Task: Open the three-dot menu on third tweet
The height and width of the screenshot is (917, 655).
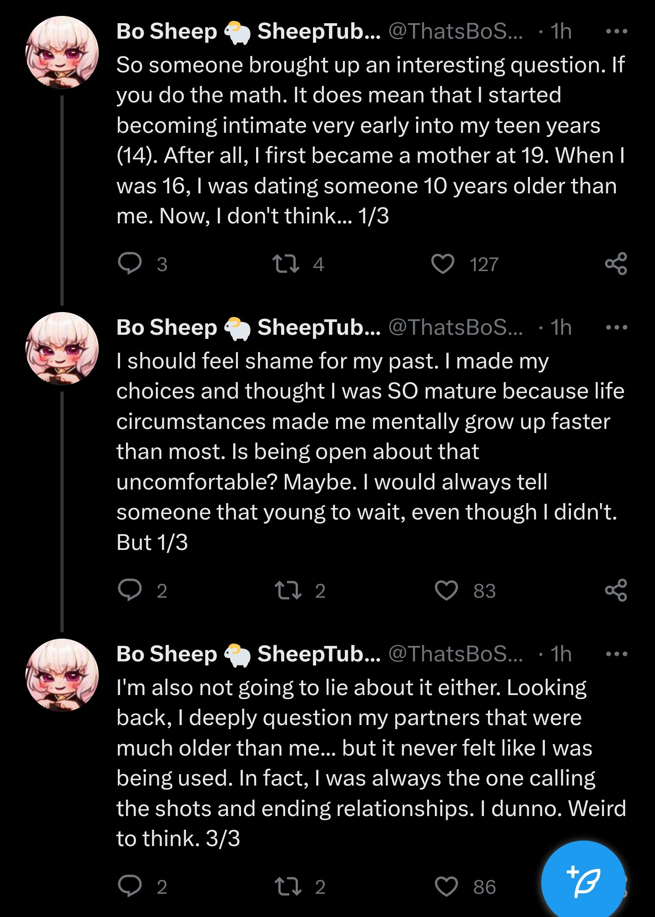Action: [x=617, y=654]
